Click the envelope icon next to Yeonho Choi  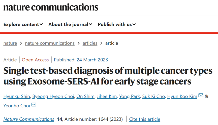pos(34,105)
